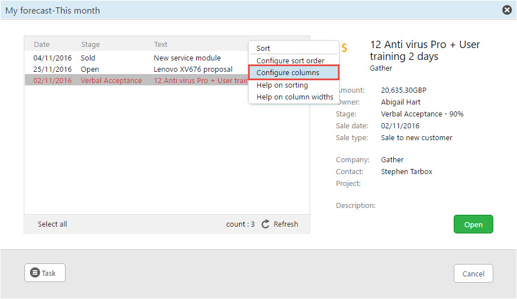
Task: Click Sale to new customer value
Action: pyautogui.click(x=416, y=138)
